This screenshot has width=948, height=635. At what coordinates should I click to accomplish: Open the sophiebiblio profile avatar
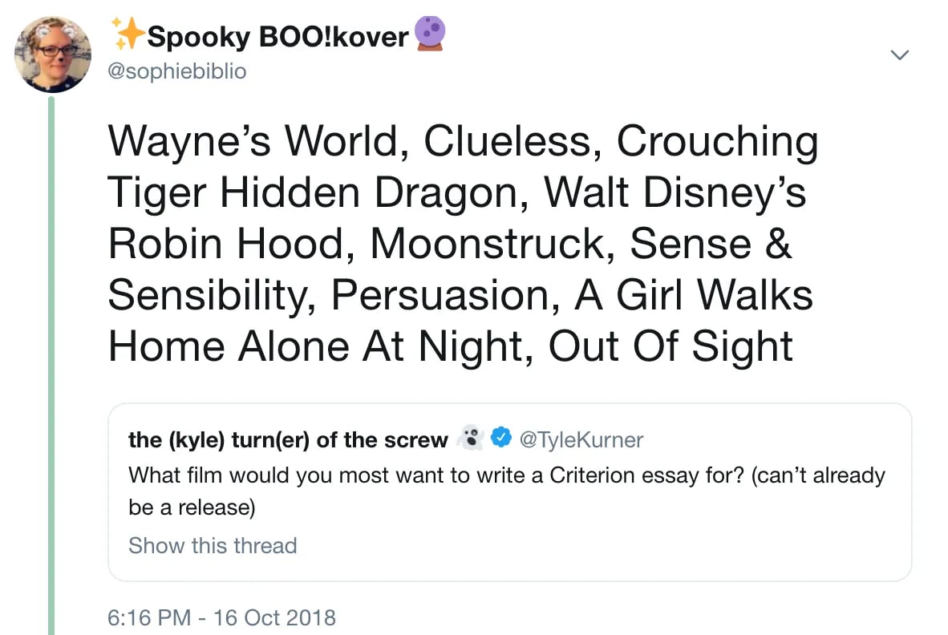52,54
